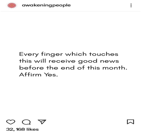This screenshot has width=141, height=132.
Task: Like the post with the heart icon
Action: click(11, 122)
